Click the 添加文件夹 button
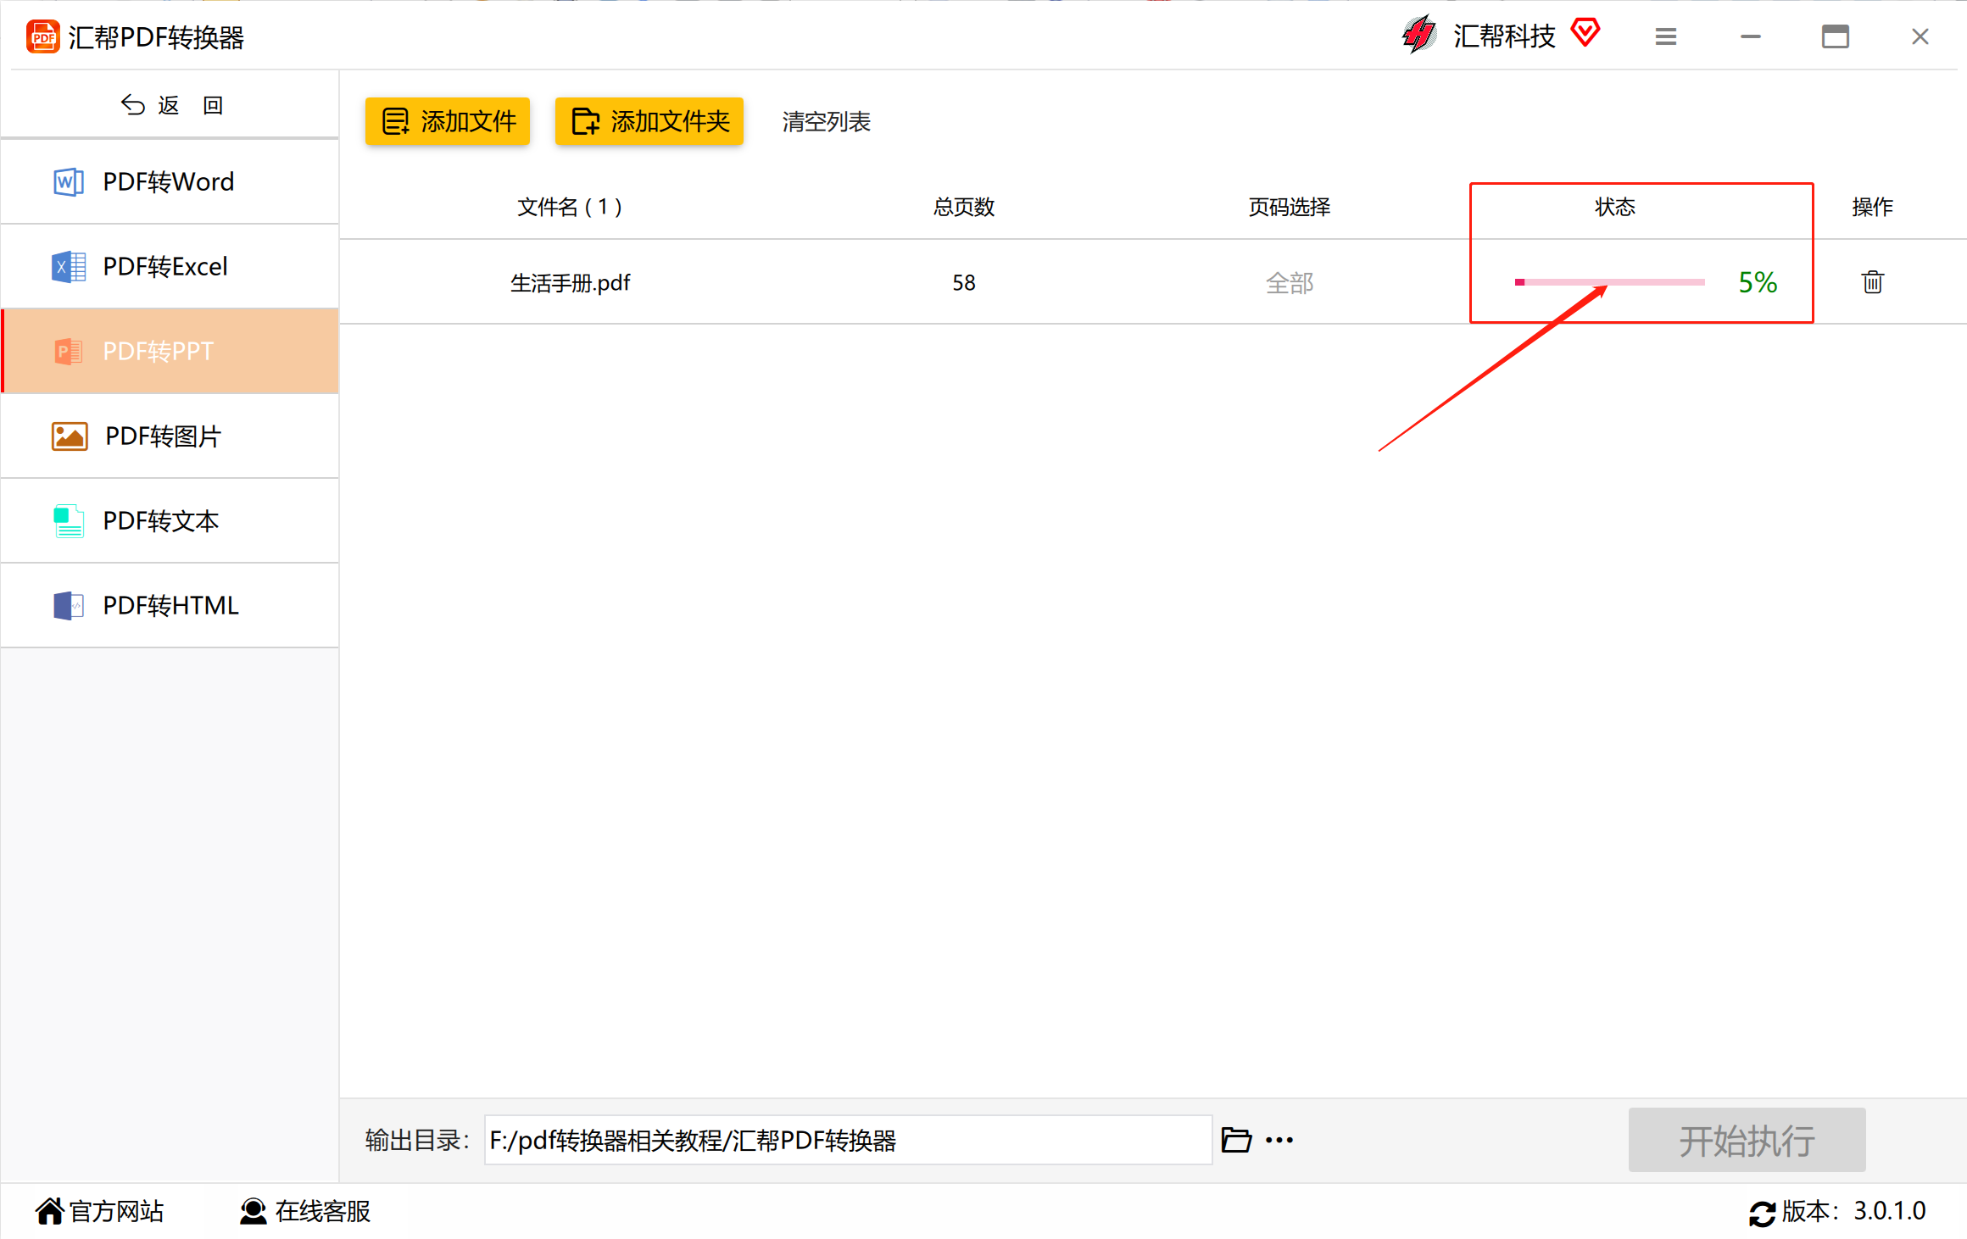The image size is (1967, 1239). point(649,121)
